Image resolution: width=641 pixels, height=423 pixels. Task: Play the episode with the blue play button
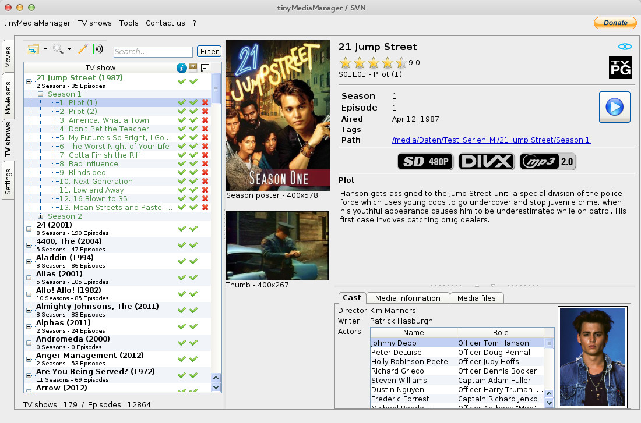(x=614, y=108)
